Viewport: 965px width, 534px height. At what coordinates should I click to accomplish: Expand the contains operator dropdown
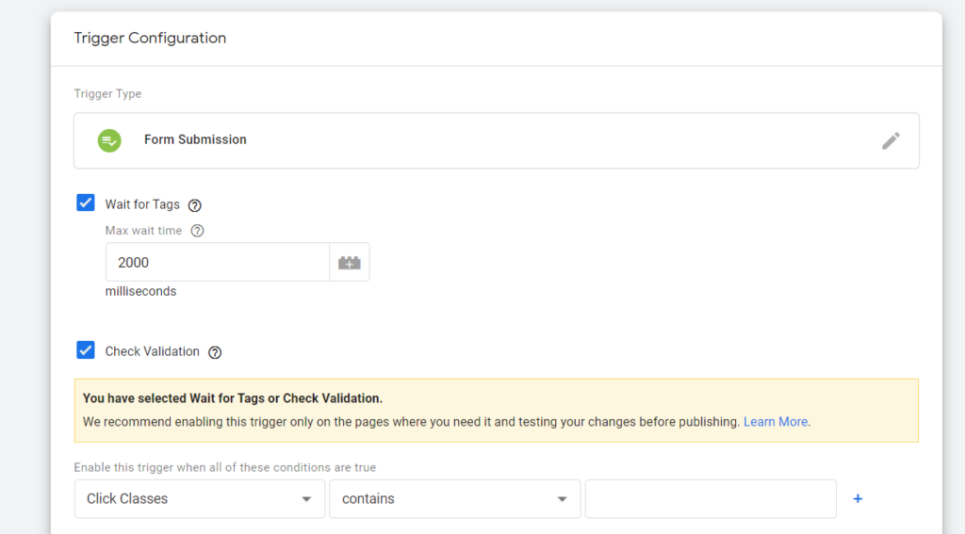point(454,499)
